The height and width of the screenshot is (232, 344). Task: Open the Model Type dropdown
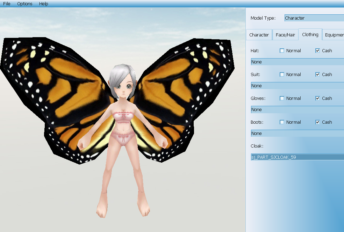(x=314, y=18)
